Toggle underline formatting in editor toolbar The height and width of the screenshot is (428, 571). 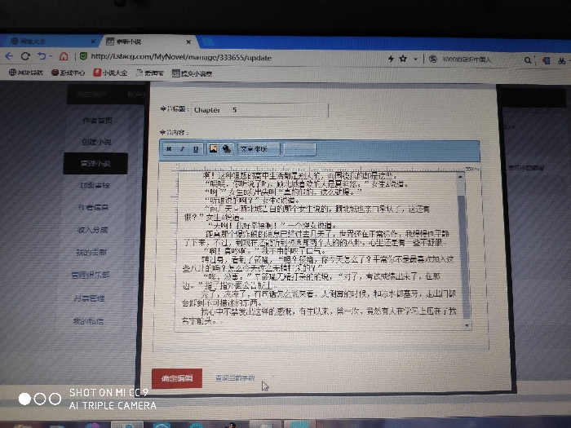(196, 149)
